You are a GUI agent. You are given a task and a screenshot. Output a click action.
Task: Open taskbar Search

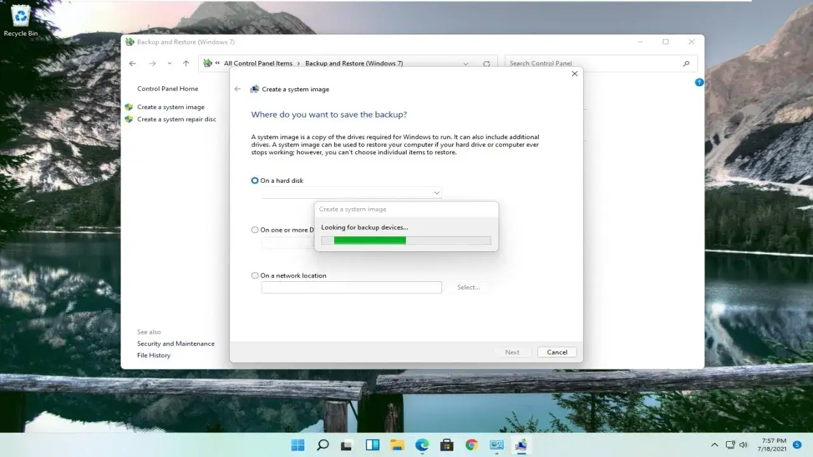pos(323,445)
